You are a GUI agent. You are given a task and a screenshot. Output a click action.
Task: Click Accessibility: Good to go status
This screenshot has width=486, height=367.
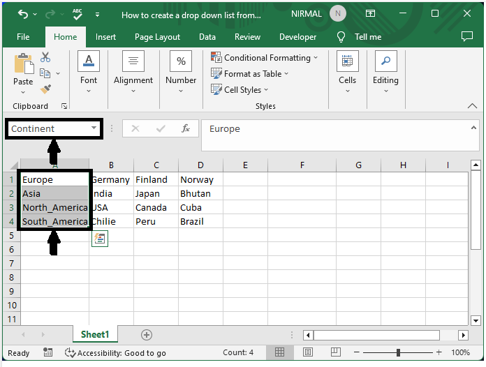point(116,353)
